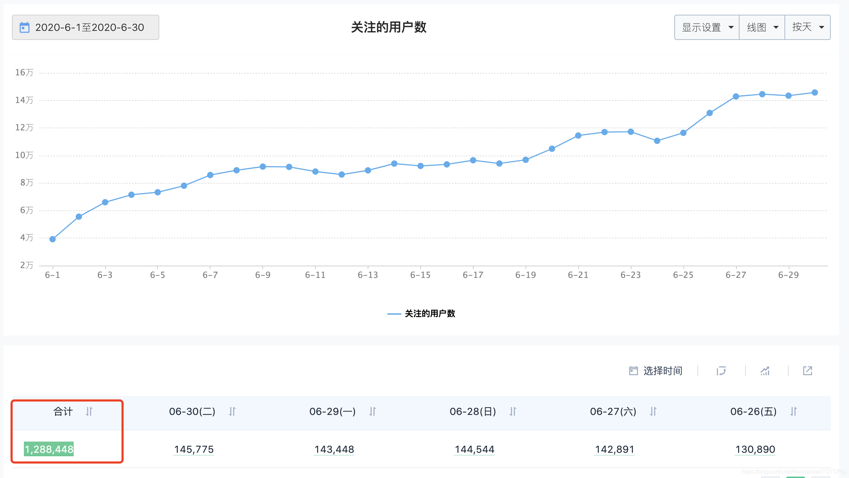Image resolution: width=849 pixels, height=478 pixels.
Task: Open the 显示设置 dropdown
Action: pyautogui.click(x=707, y=27)
